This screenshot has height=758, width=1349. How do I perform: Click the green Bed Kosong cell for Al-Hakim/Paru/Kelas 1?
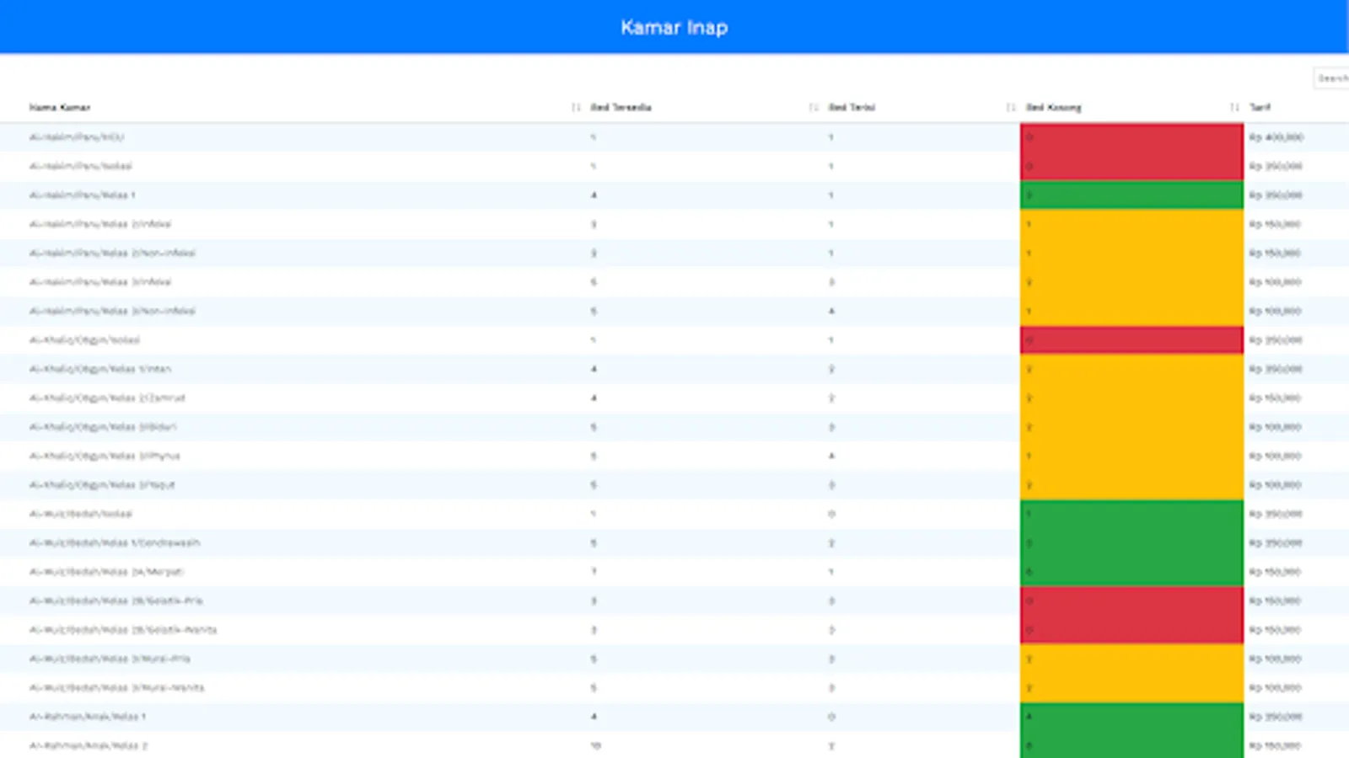pos(1131,195)
